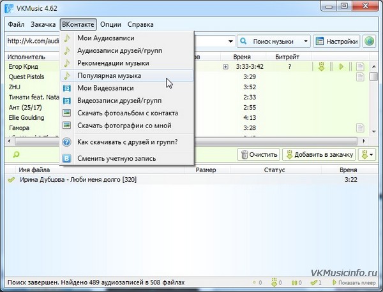Expand the Поиск музыки dropdown arrow
383x292 pixels.
[x=306, y=41]
